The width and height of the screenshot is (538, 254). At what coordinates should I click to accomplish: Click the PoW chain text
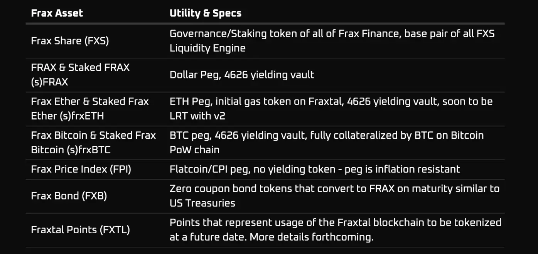(194, 149)
